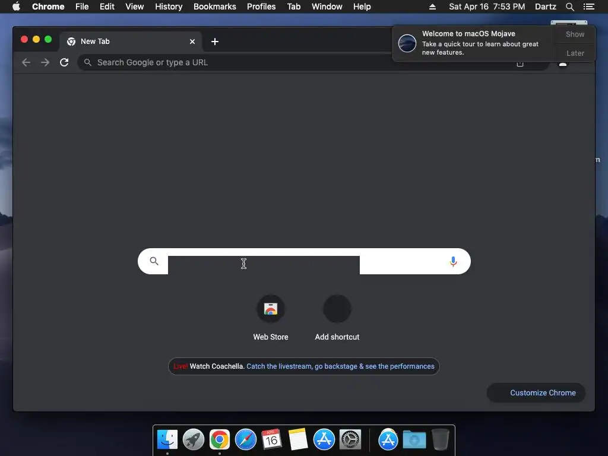Click the Chrome profile avatar icon

(563, 64)
